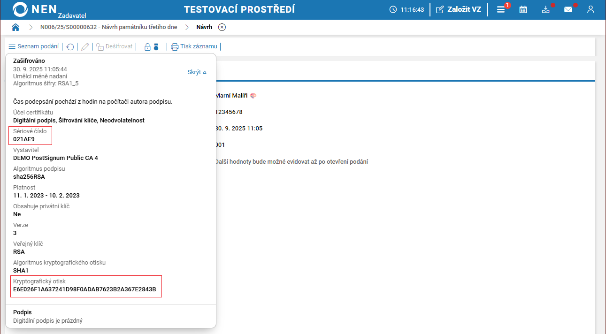Open the calendar icon in header
Image resolution: width=606 pixels, height=334 pixels.
click(523, 9)
